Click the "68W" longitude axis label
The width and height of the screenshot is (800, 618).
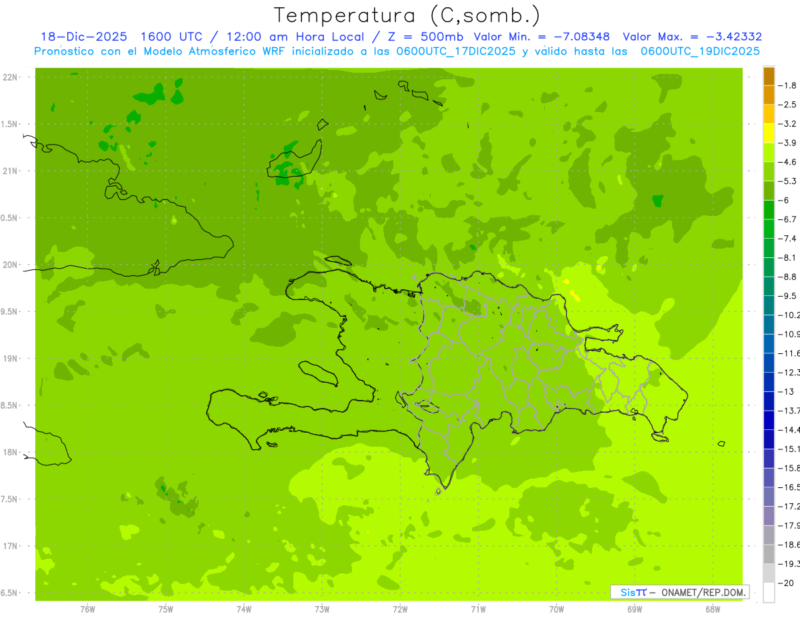(x=713, y=609)
